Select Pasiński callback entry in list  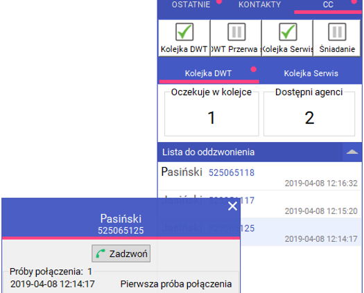point(259,177)
